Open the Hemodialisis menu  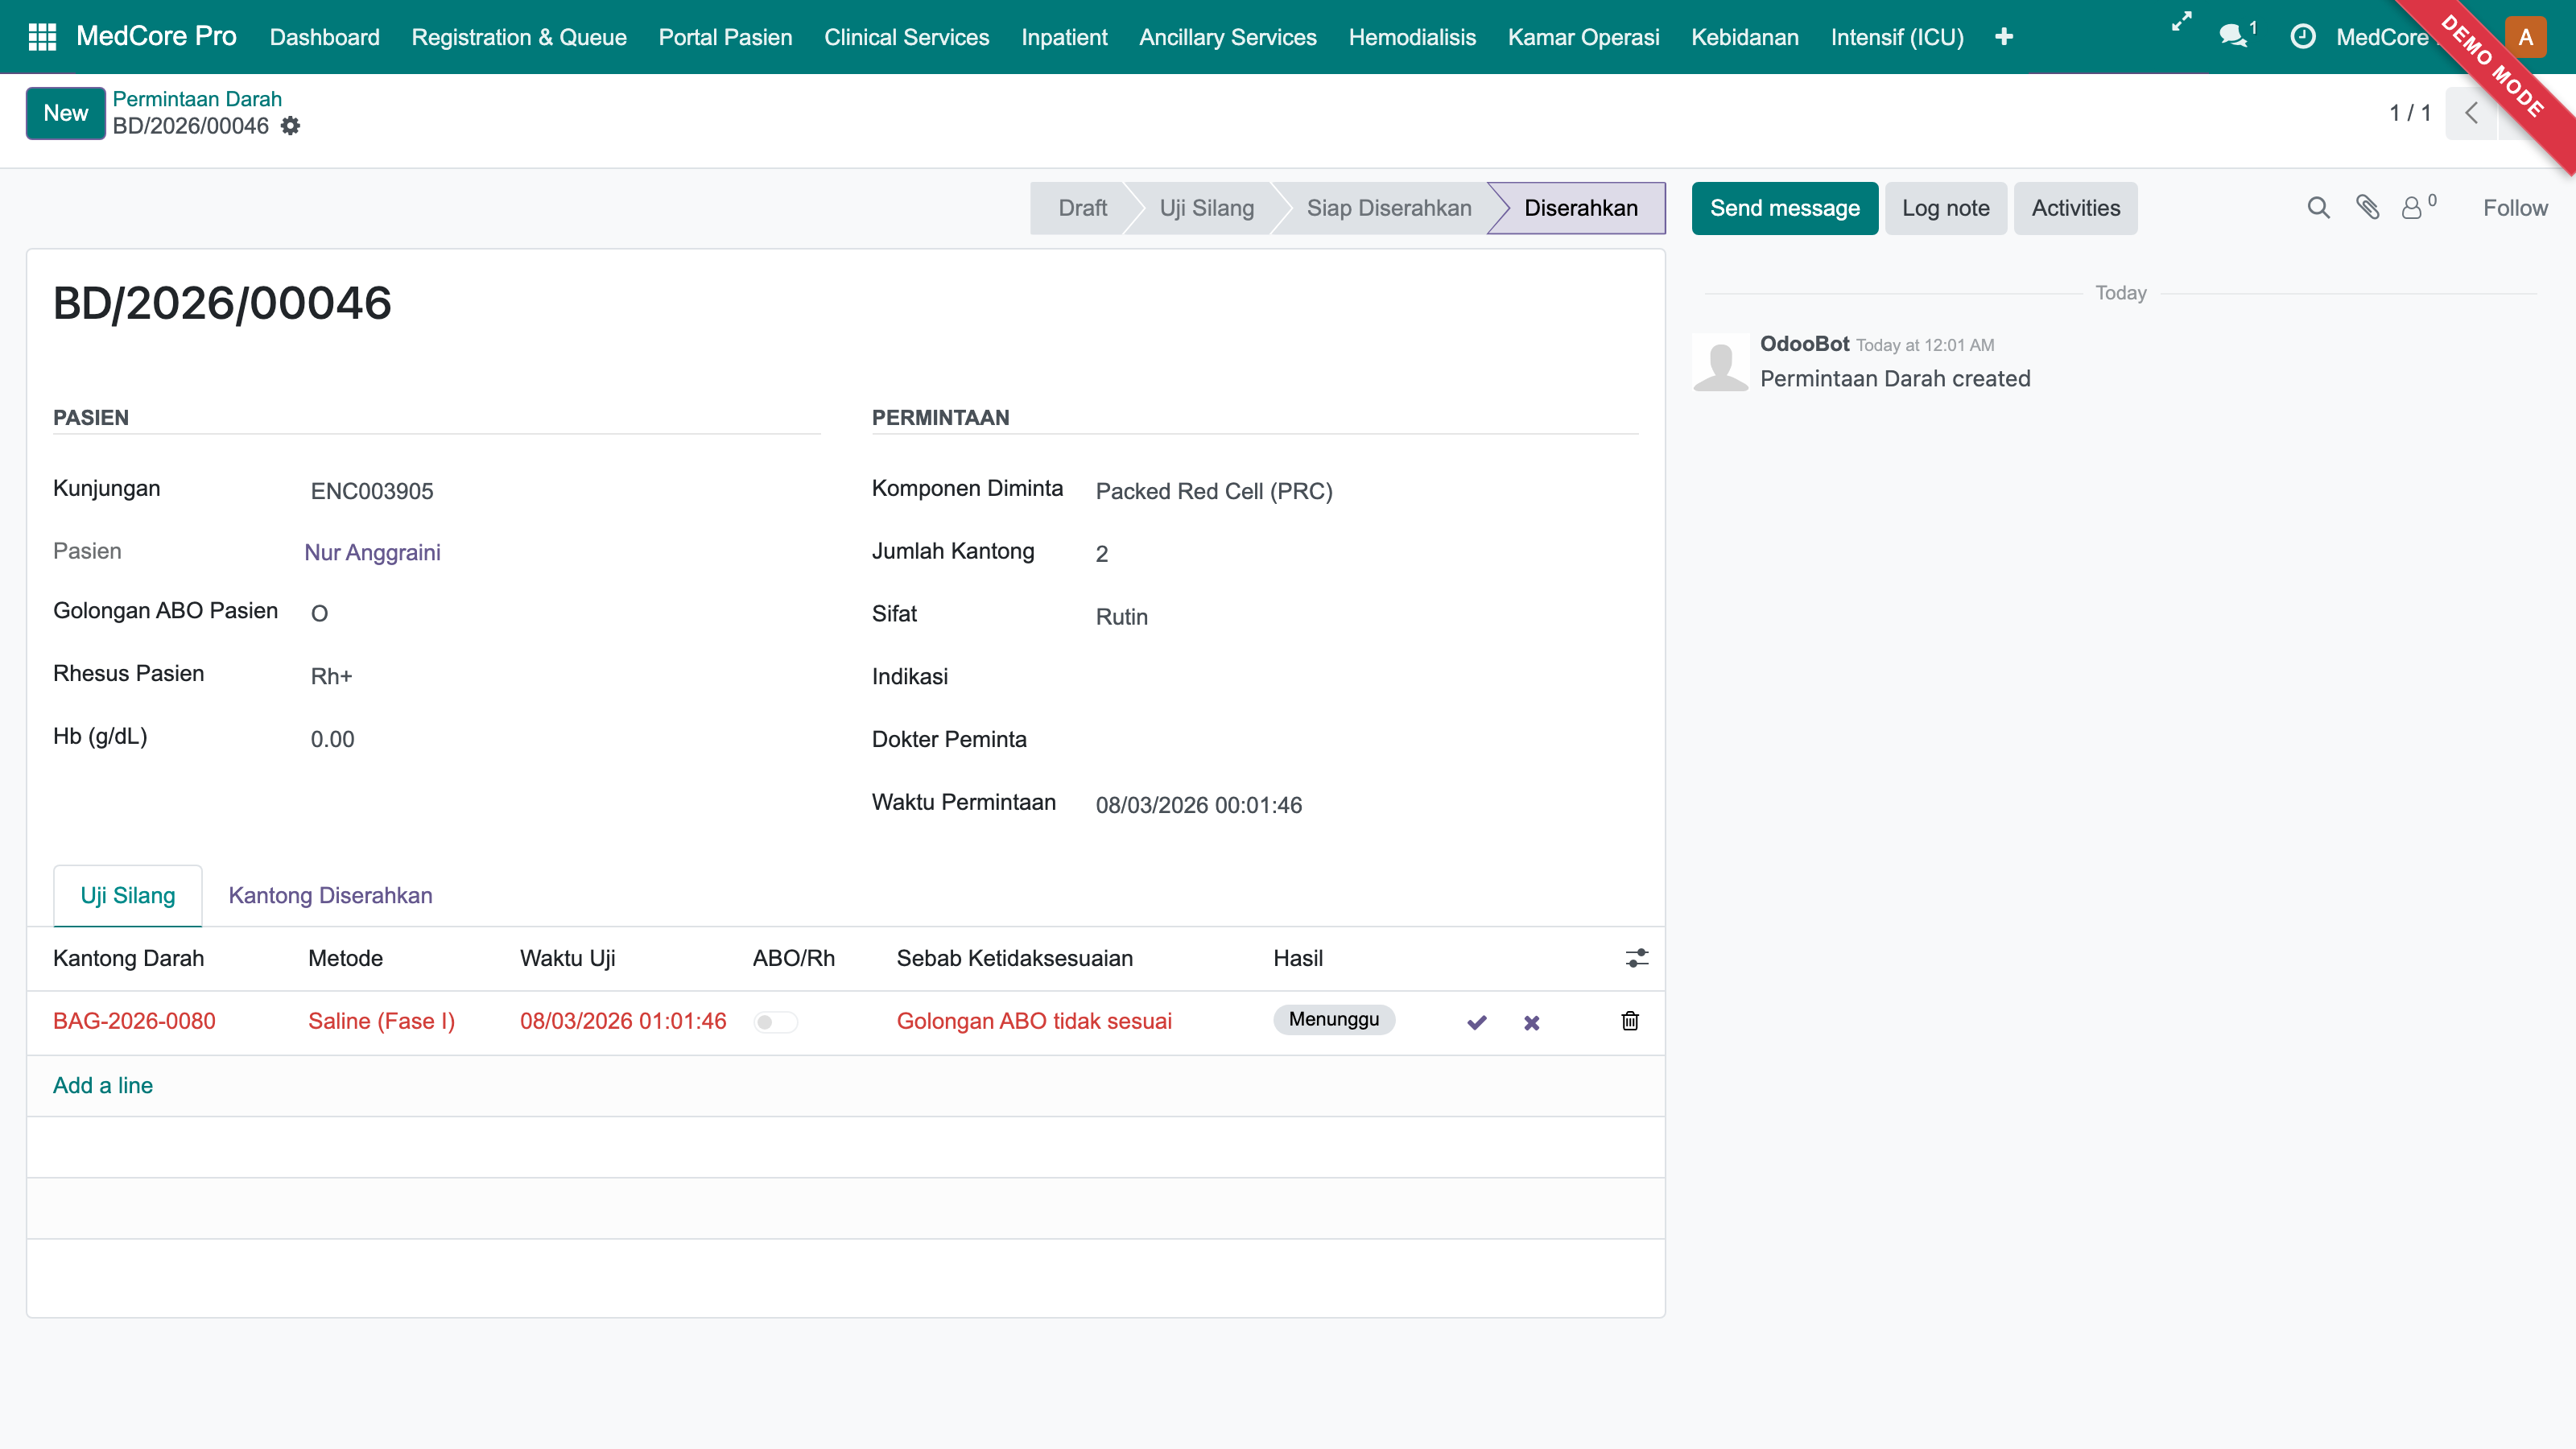[x=1412, y=37]
